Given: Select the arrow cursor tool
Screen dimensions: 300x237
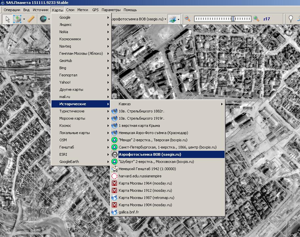Looking at the screenshot, I should pos(8,19).
